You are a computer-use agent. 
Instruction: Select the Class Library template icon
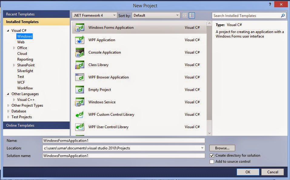pos(79,65)
